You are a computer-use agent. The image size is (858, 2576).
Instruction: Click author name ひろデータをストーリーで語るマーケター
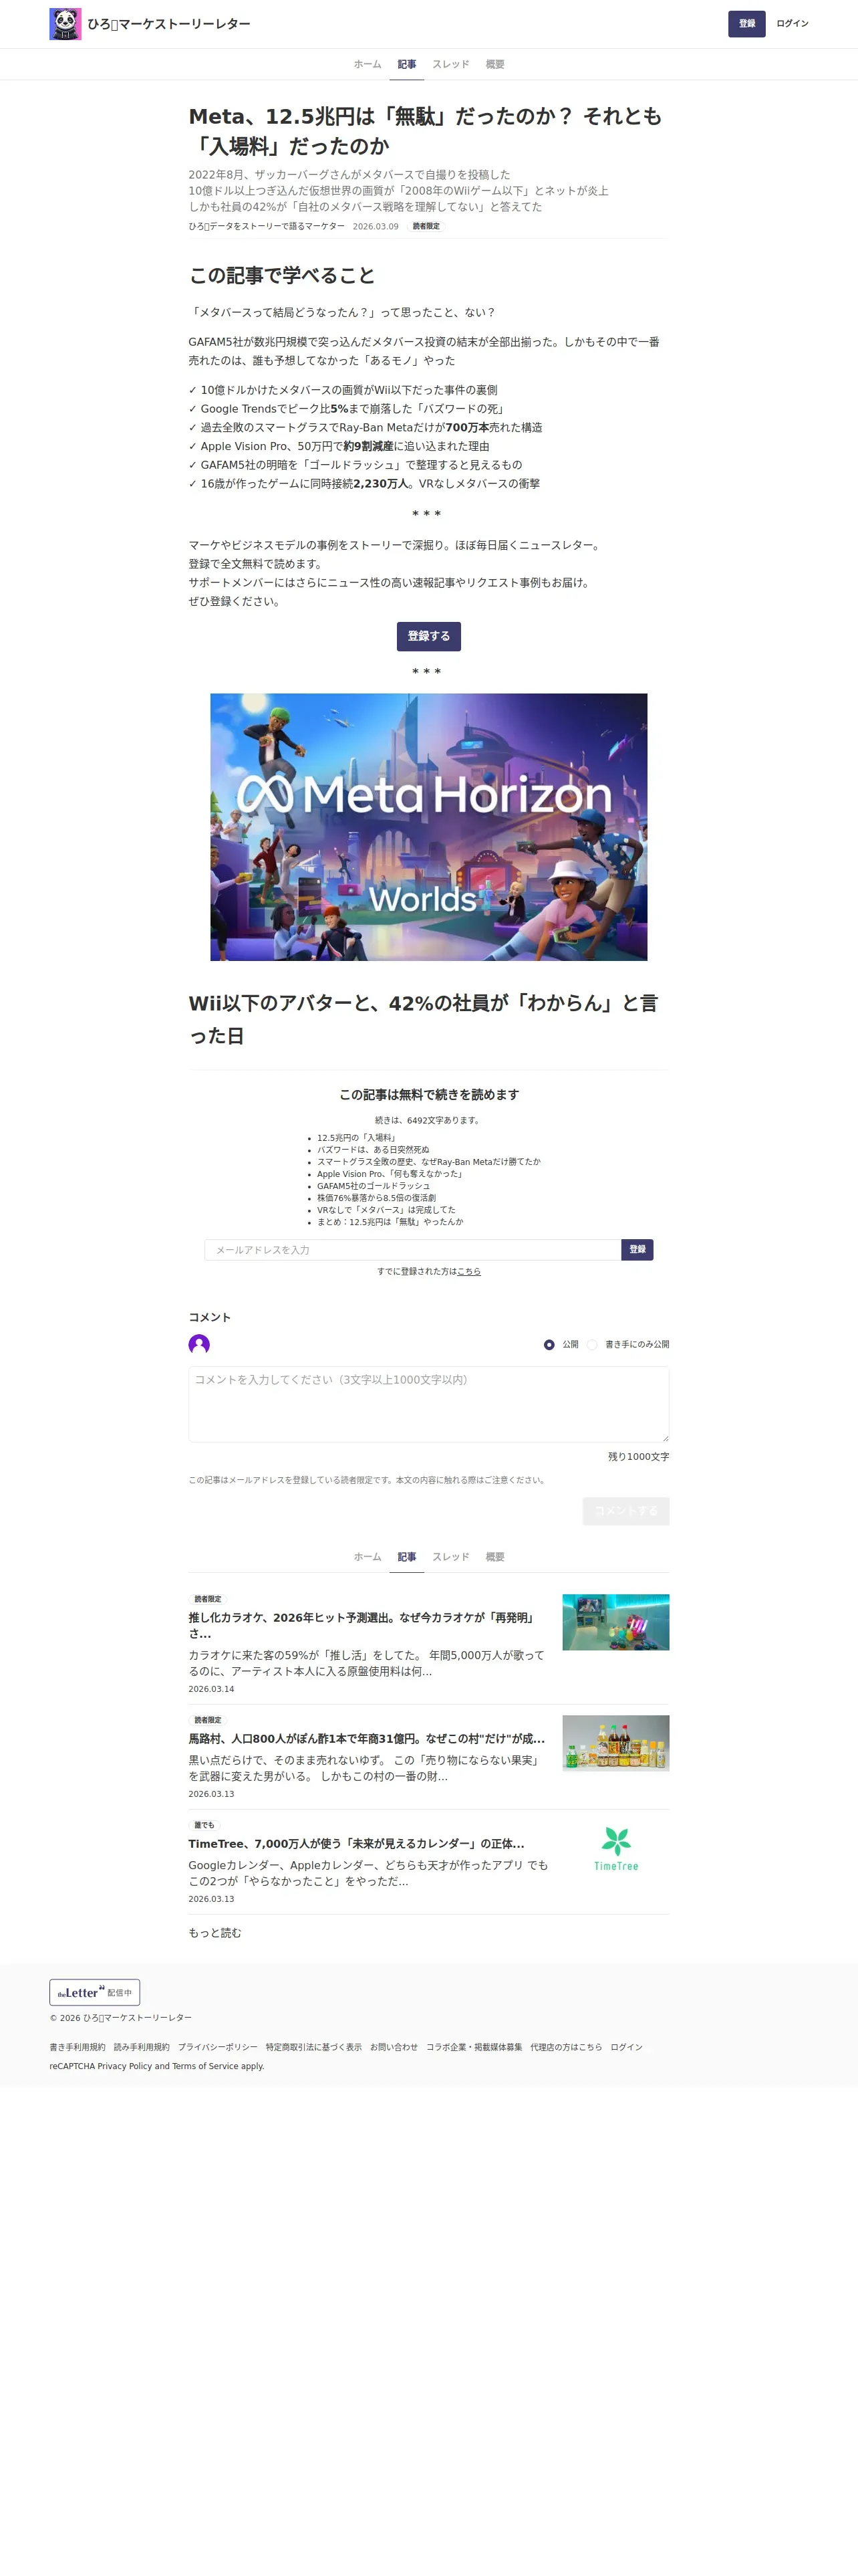[x=267, y=226]
